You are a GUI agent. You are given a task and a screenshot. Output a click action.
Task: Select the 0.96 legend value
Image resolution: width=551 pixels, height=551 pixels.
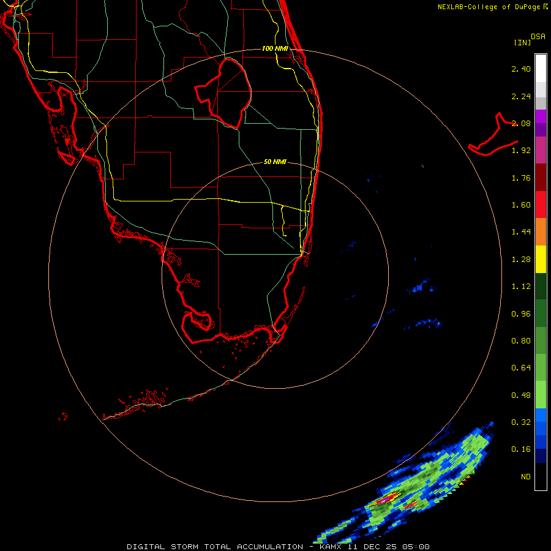[521, 314]
